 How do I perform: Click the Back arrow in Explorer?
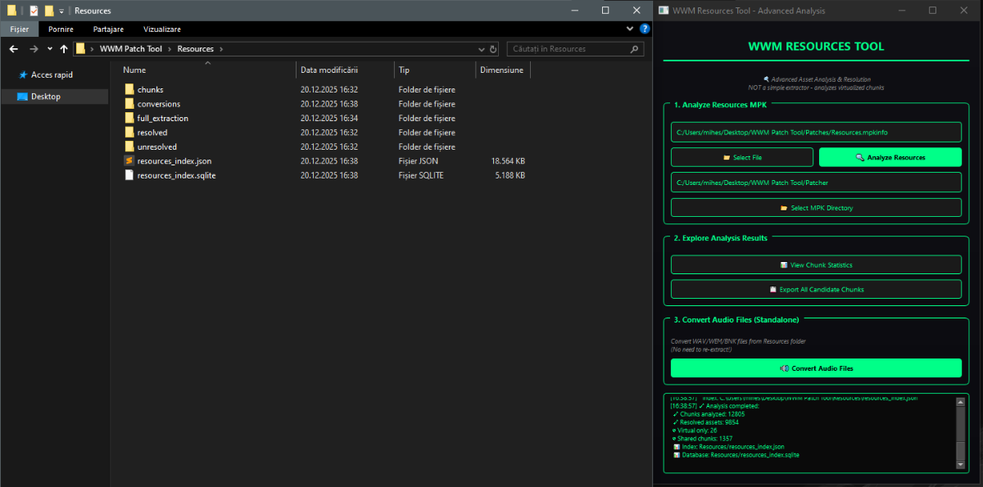(13, 49)
